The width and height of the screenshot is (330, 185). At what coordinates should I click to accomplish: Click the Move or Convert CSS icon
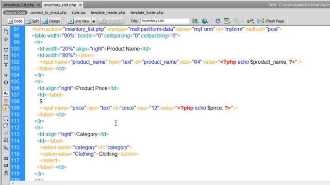tap(6, 147)
